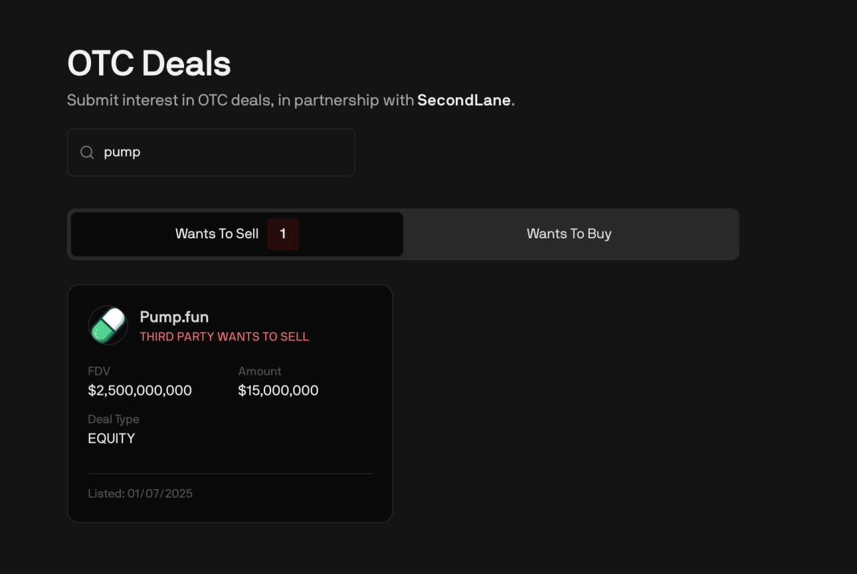Click THIRD PARTY WANTS TO SELL label
Screen dimensions: 857x574
[x=224, y=337]
